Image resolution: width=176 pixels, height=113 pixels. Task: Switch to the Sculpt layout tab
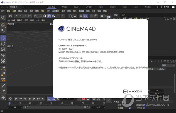click(x=77, y=7)
